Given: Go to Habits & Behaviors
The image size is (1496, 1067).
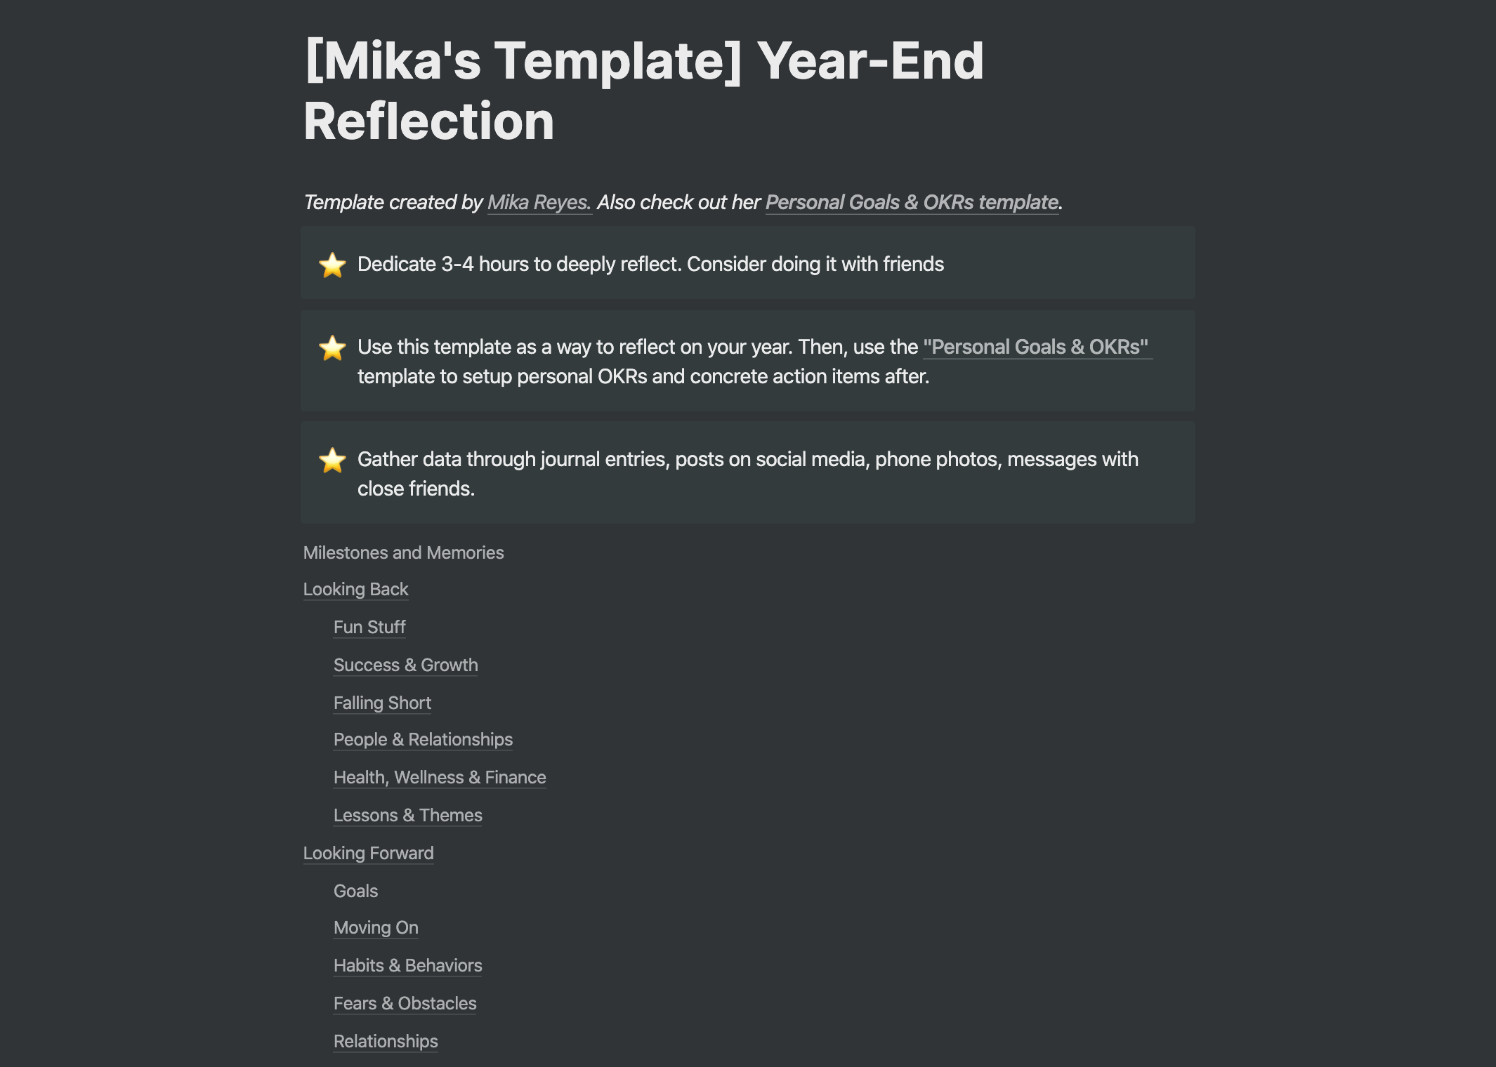Looking at the screenshot, I should 407,965.
